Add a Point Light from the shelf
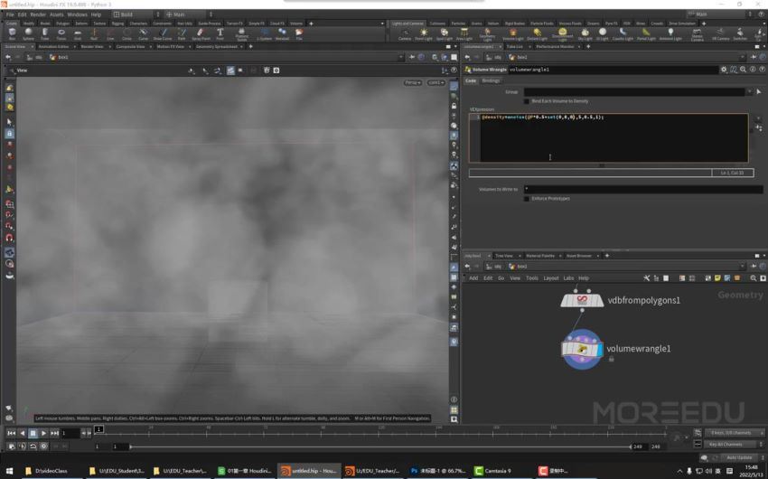The width and height of the screenshot is (768, 479). pyautogui.click(x=424, y=33)
